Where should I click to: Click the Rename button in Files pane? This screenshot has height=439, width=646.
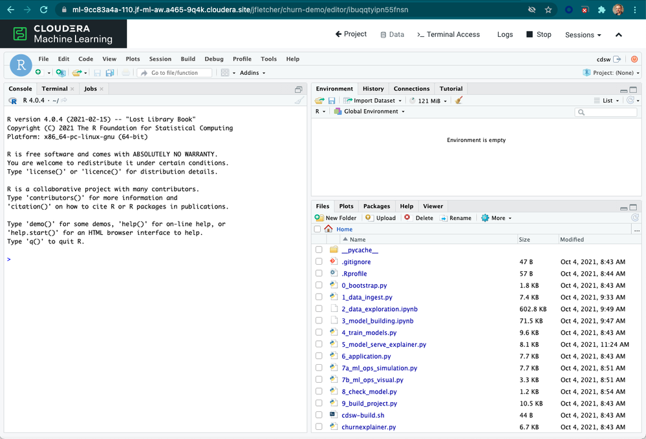point(456,218)
